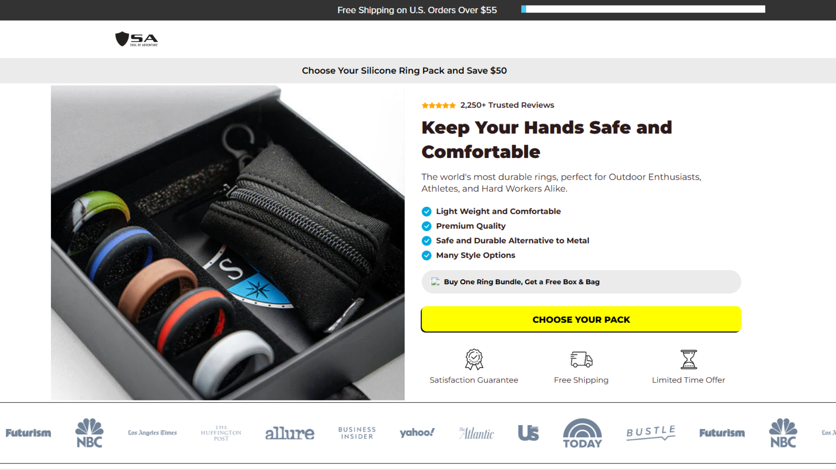Click the ring box product image
Screen dimensions: 836x470
[228, 243]
